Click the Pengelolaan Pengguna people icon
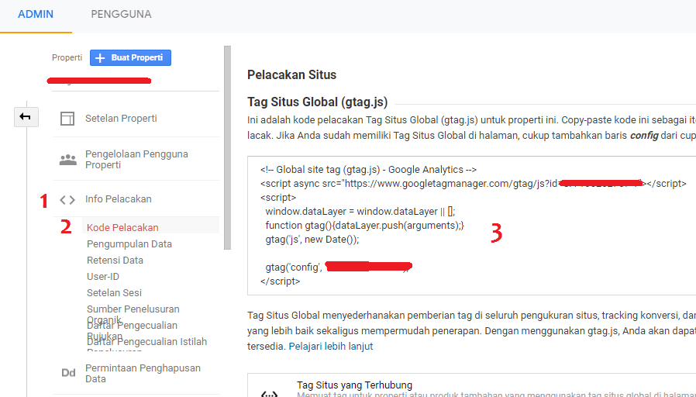The width and height of the screenshot is (696, 397). [x=68, y=160]
